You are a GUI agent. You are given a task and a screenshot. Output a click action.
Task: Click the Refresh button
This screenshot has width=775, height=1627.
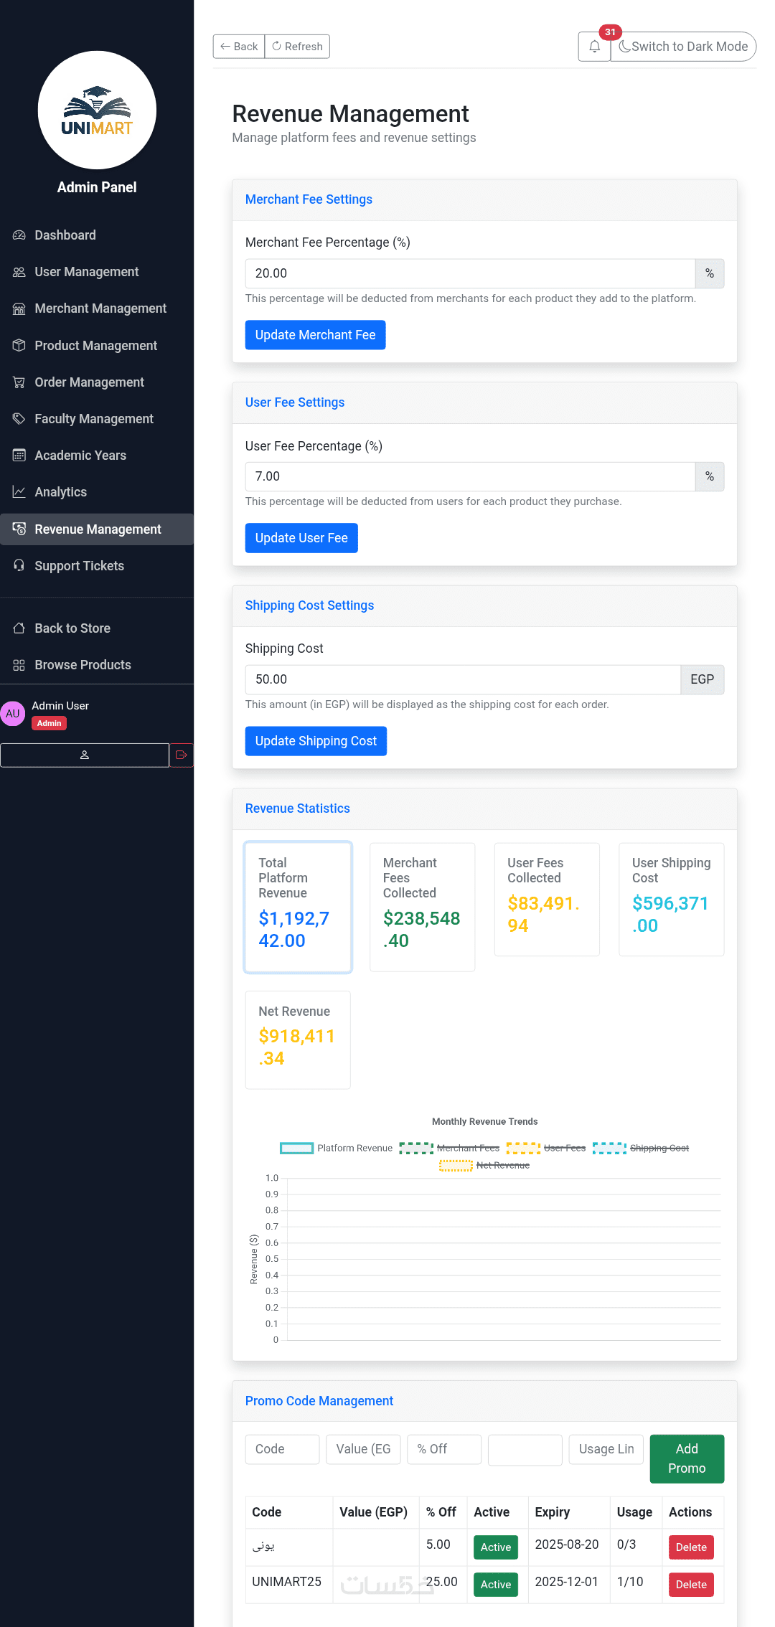pos(297,47)
